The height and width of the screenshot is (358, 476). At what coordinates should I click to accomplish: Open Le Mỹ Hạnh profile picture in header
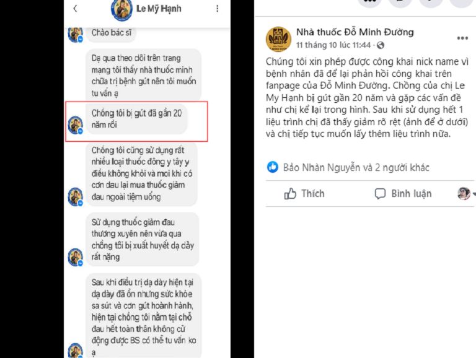coord(121,10)
